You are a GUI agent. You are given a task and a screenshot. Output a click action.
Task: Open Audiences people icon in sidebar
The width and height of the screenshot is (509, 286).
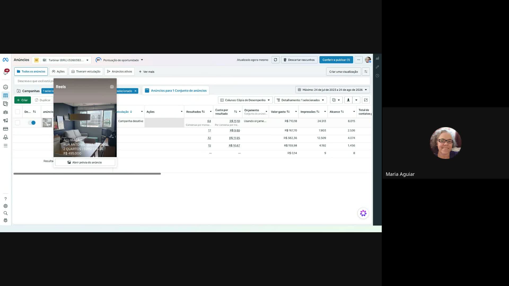tap(6, 112)
